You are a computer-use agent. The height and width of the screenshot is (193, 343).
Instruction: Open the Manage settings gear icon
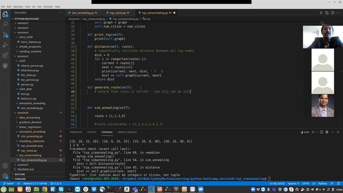click(x=5, y=176)
